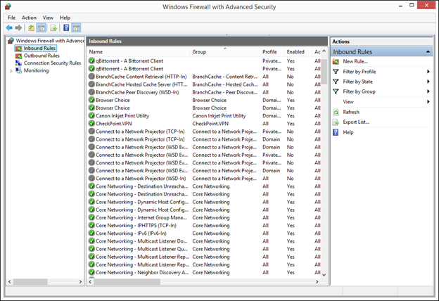Click grey icon of BranchCache Peer Discovery rule
Screen dimensions: 439x301
tap(91, 92)
